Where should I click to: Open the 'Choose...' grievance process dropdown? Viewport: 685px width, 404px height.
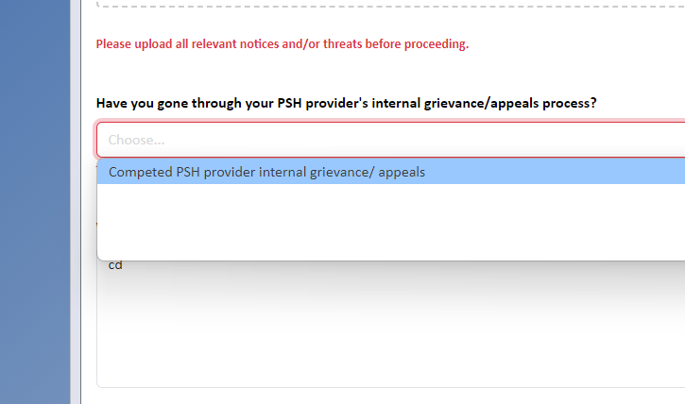point(390,140)
